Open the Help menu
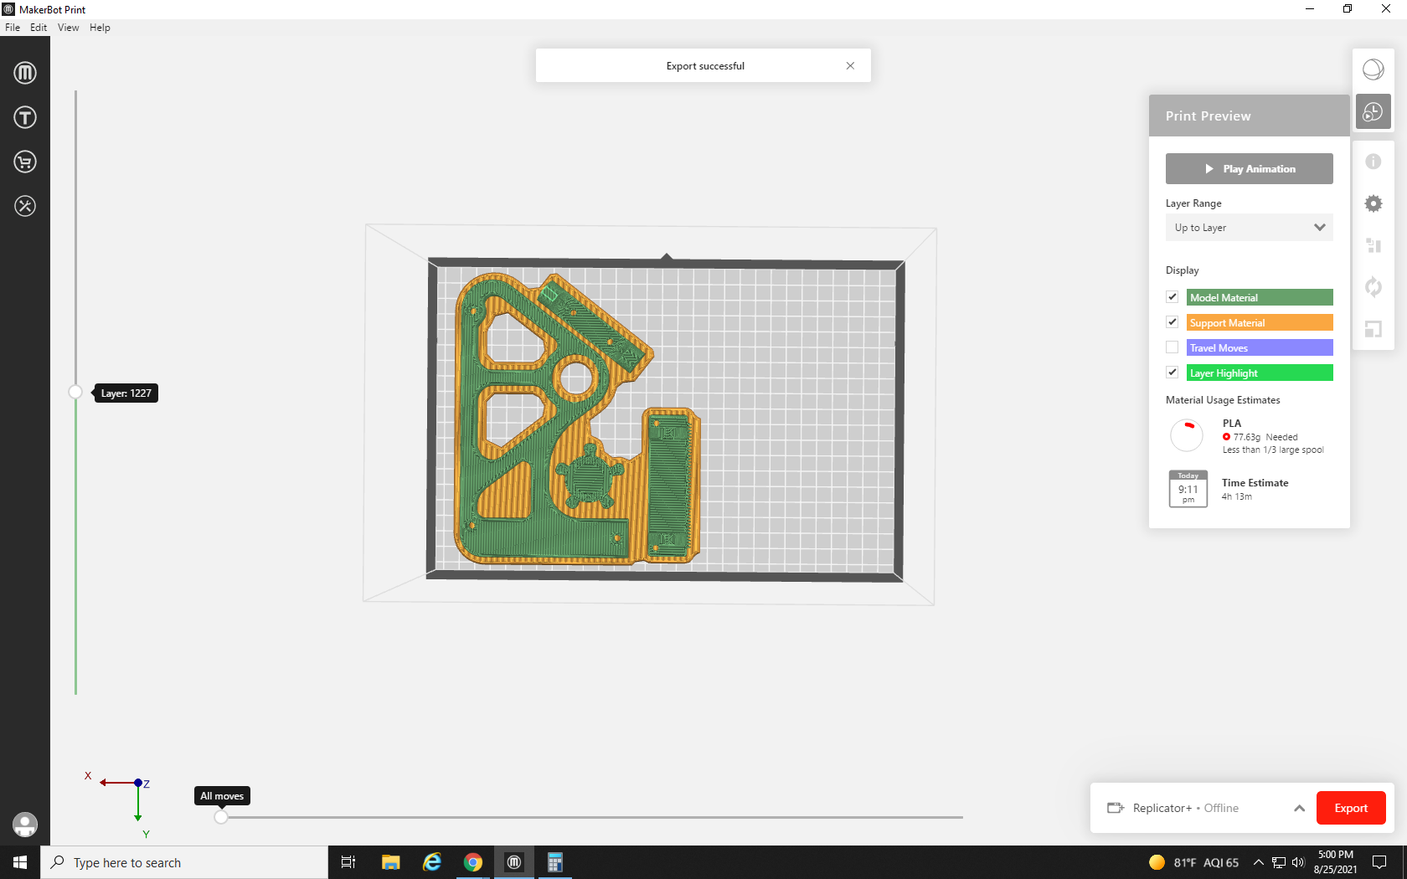 pyautogui.click(x=100, y=28)
